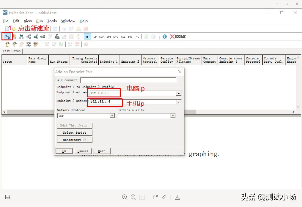Image resolution: width=302 pixels, height=207 pixels.
Task: Click the horizontal scrollbar right arrow
Action: pos(293,112)
